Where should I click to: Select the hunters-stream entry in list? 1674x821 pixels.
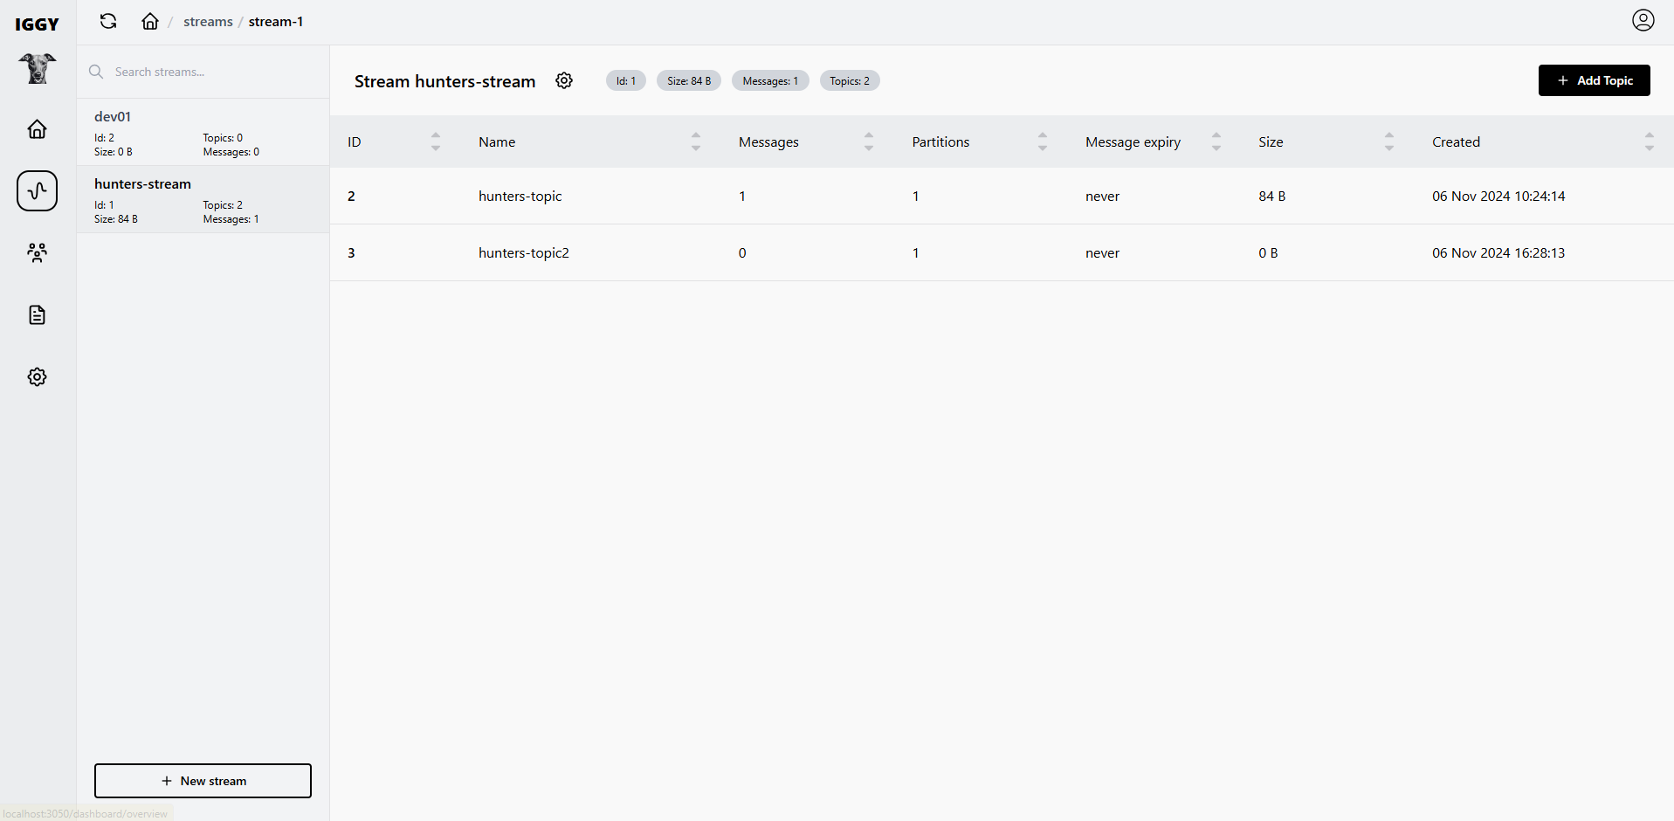tap(203, 199)
